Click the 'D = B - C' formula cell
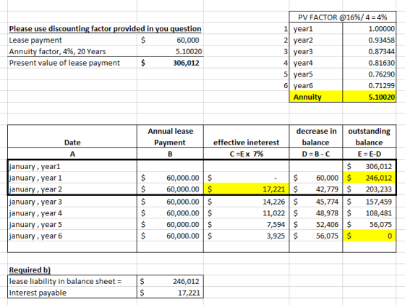Screen dimensions: 405x305 tap(316, 154)
